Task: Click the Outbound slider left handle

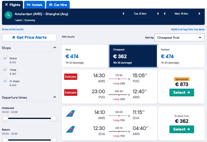Action: pyautogui.click(x=5, y=118)
